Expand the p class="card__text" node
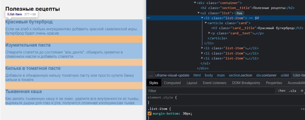 pos(209,33)
